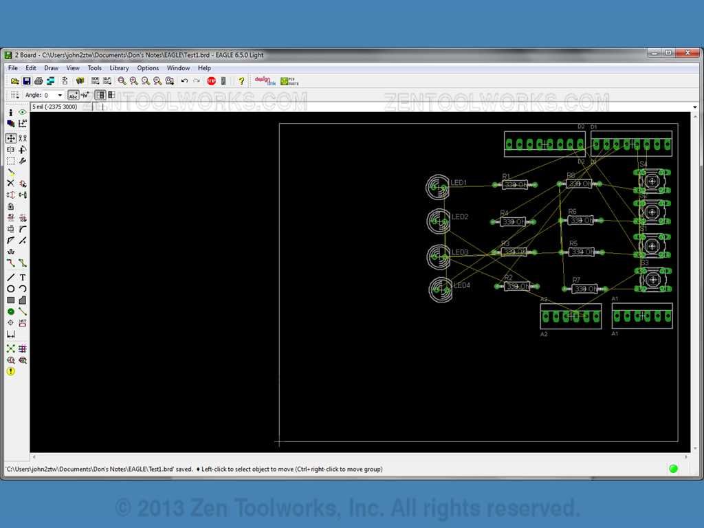Run the DRC check tool
Screen dimensions: 704x528
[23, 360]
